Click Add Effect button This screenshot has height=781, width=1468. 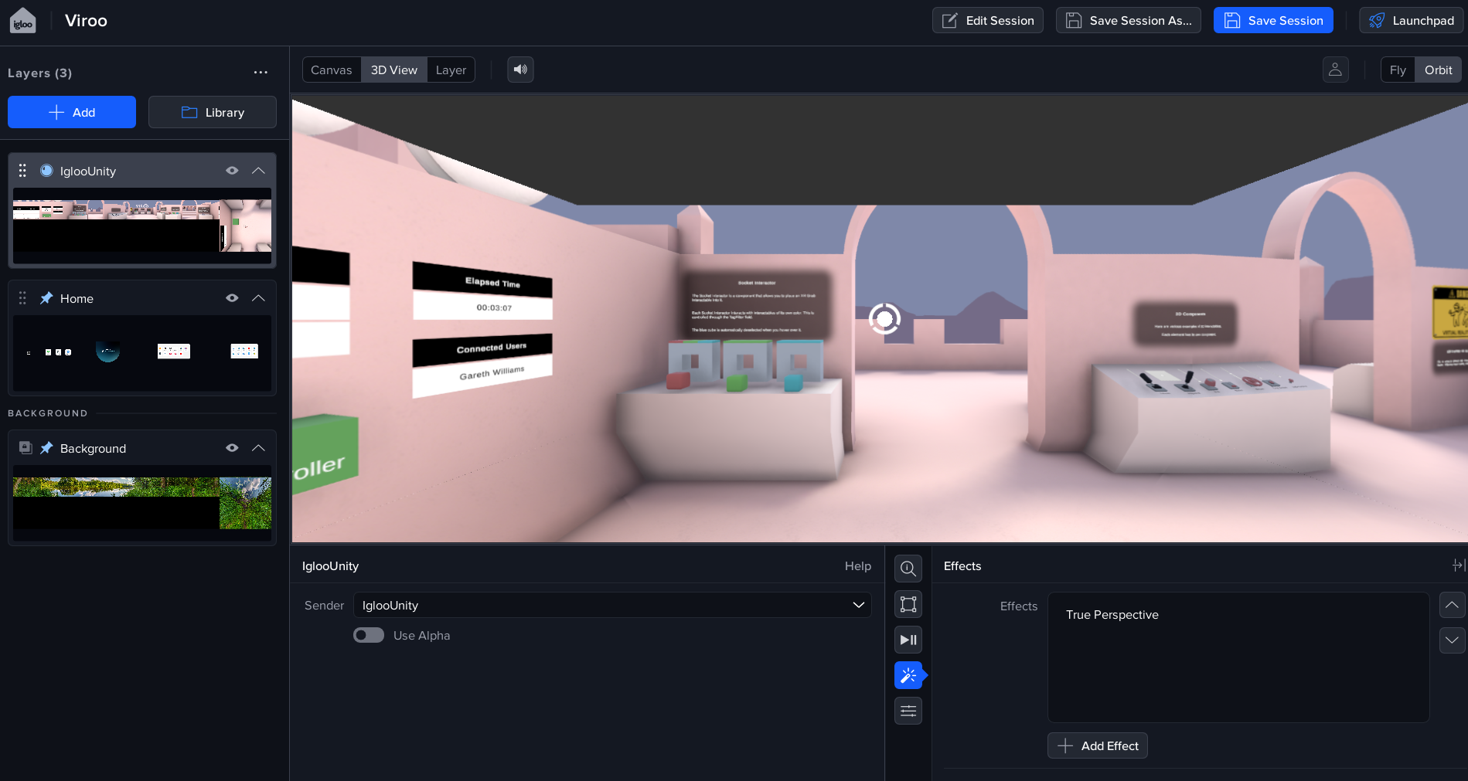click(x=1098, y=745)
